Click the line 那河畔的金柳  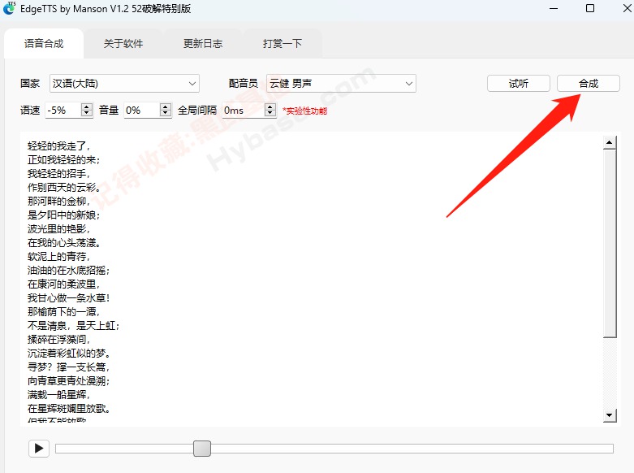(58, 202)
